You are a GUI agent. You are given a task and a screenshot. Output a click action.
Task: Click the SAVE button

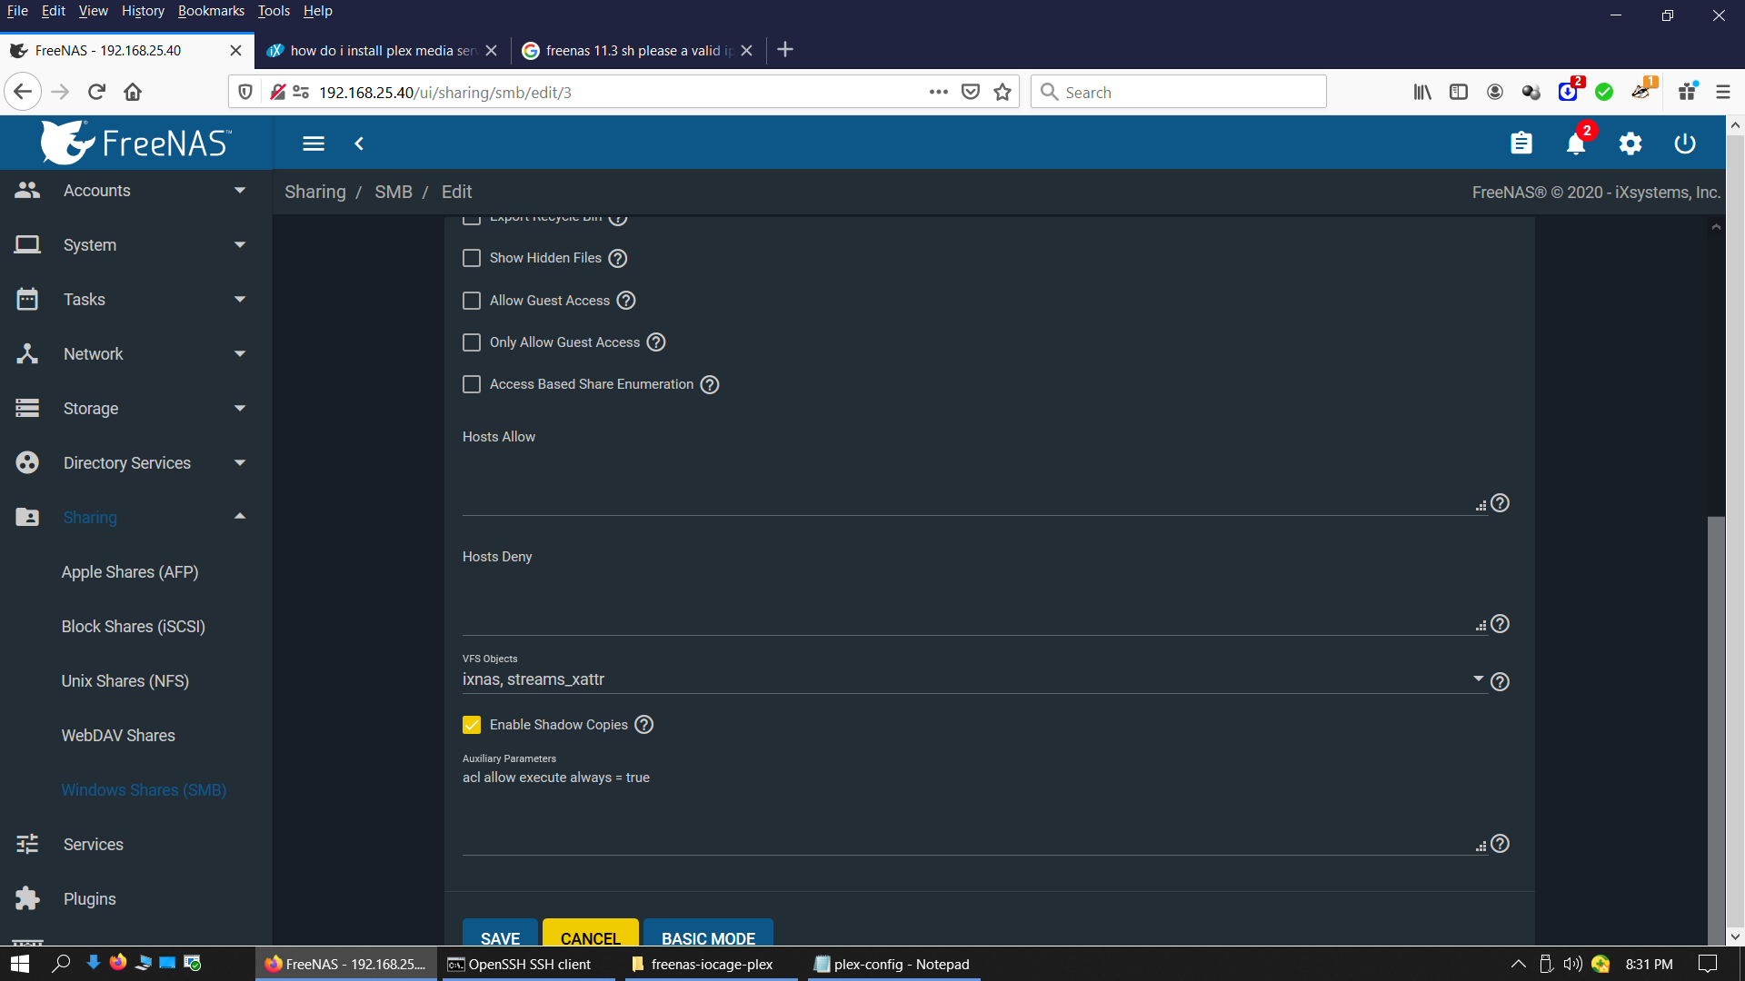500,936
